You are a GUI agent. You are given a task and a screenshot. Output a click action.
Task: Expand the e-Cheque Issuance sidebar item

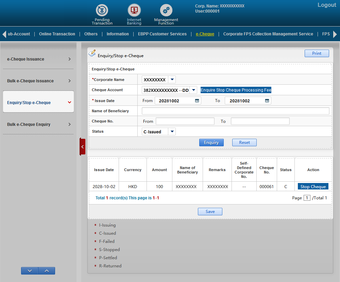38,59
